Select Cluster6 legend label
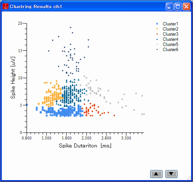The image size is (193, 182). 170,50
